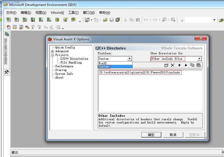Image resolution: width=224 pixels, height=157 pixels.
Task: Click the first Qt new-project toolbar icon
Action: click(9, 20)
